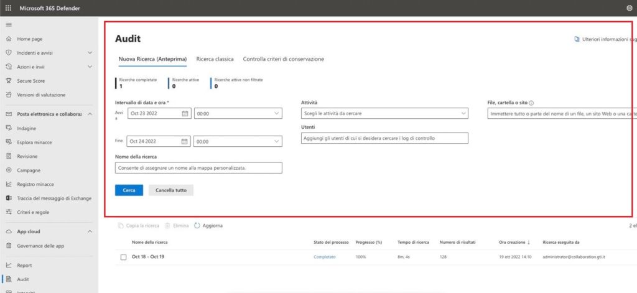Viewport: 637px width, 293px height.
Task: Open Revisione in sidebar
Action: (x=27, y=157)
